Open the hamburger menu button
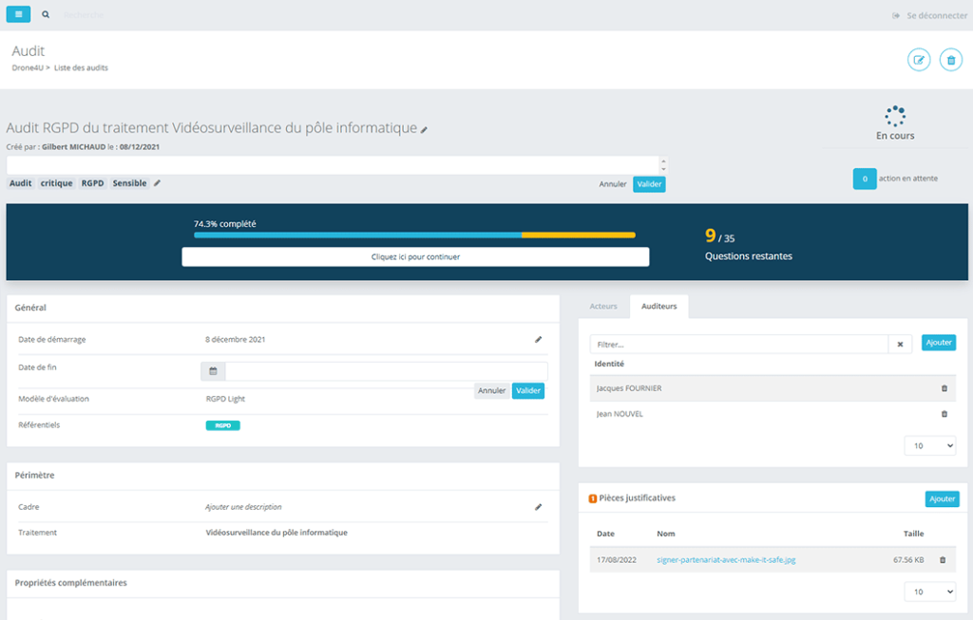 point(19,15)
